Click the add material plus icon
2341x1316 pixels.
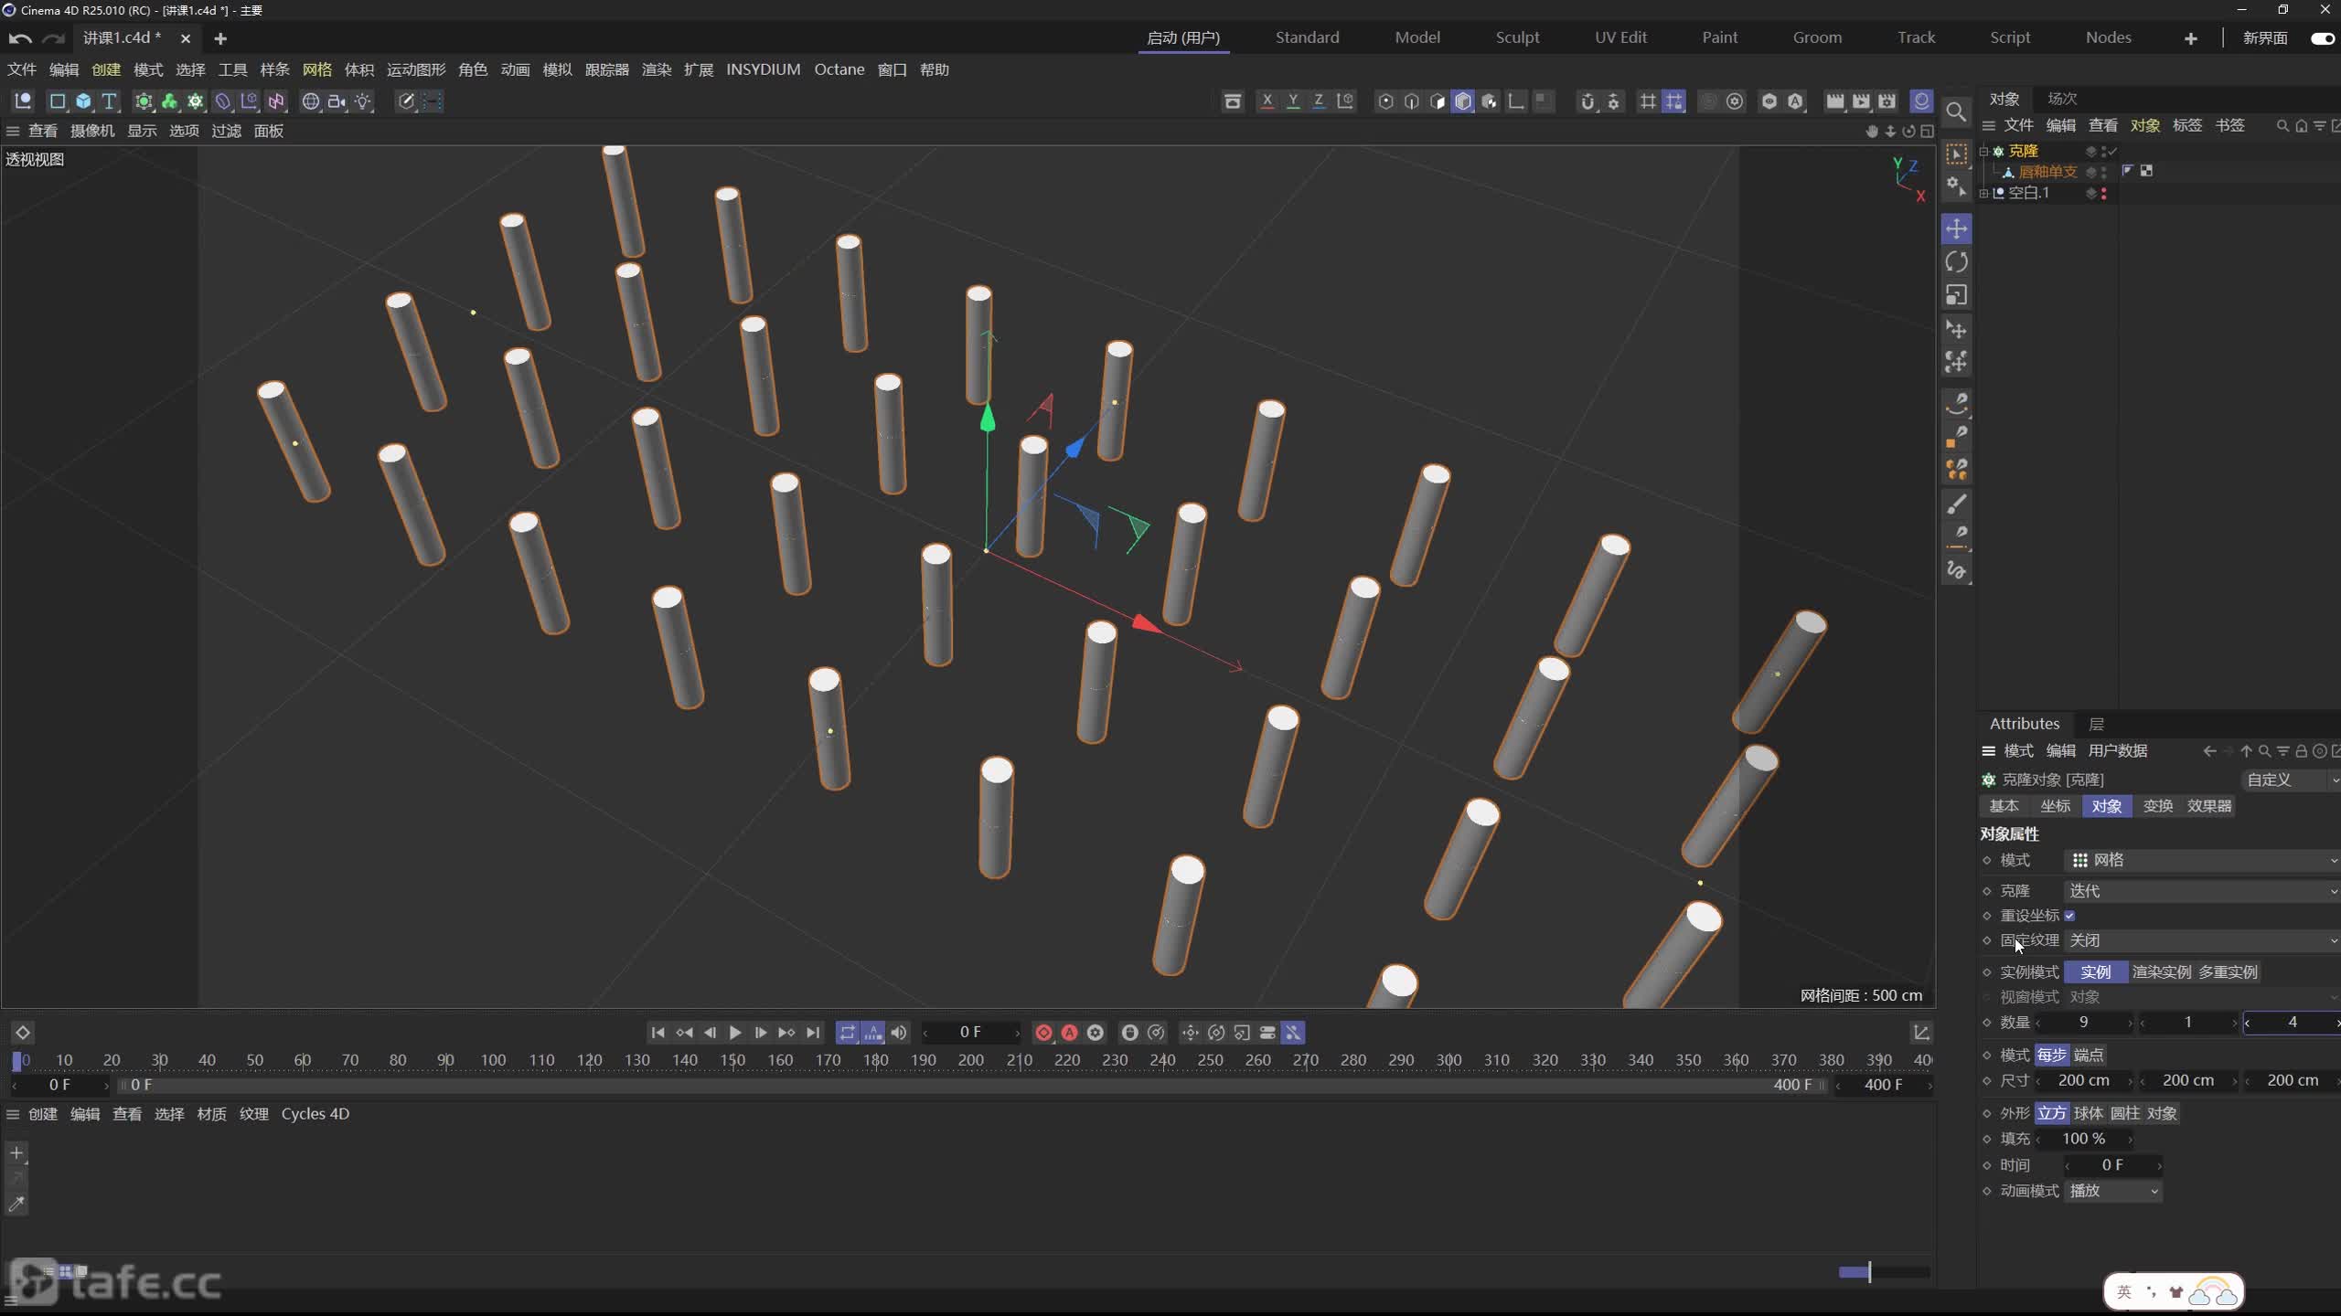tap(16, 1152)
